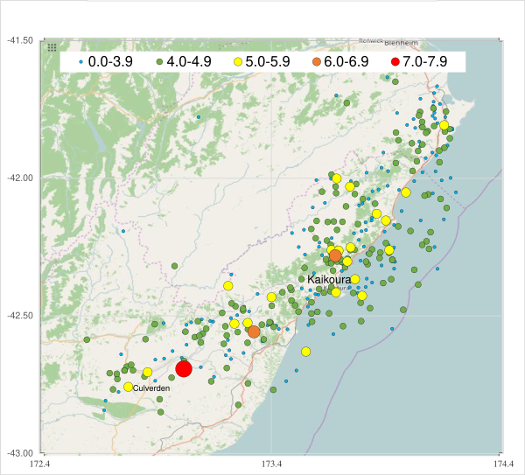
Task: Click the grid handle icon at map corner
Action: click(x=52, y=47)
